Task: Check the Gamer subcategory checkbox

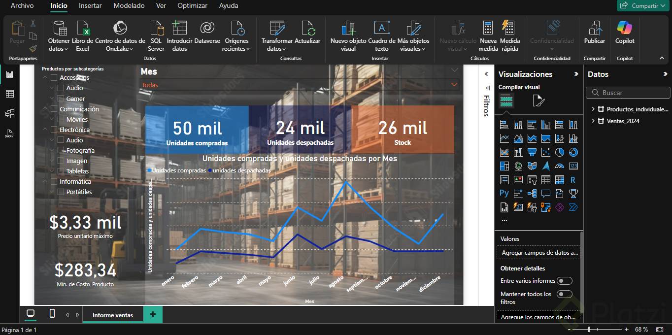Action: (61, 99)
